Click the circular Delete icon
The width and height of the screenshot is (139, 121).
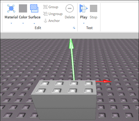click(69, 8)
